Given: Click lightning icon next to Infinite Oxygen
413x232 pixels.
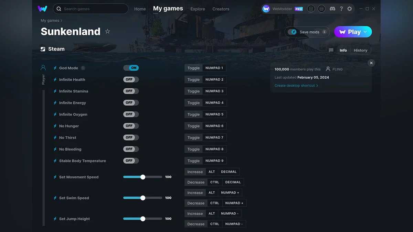Looking at the screenshot, I should coord(55,114).
